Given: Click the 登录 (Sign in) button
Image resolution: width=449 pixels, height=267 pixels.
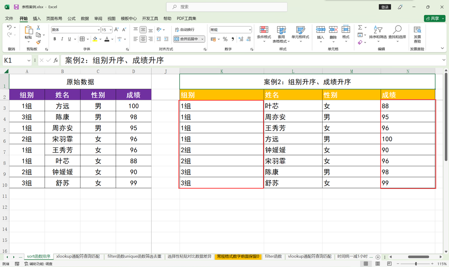Looking at the screenshot, I should tap(385, 7).
